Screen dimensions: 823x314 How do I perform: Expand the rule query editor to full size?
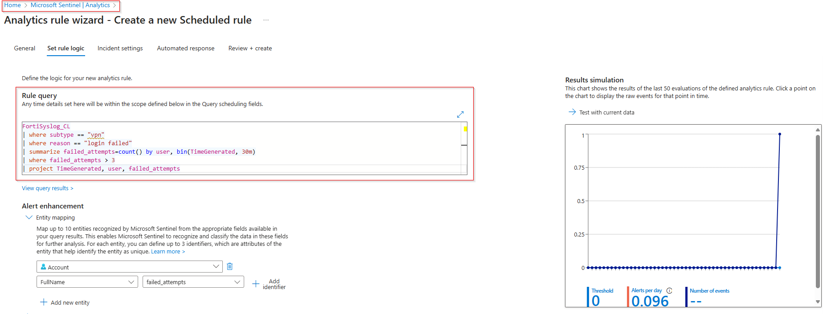pos(460,114)
